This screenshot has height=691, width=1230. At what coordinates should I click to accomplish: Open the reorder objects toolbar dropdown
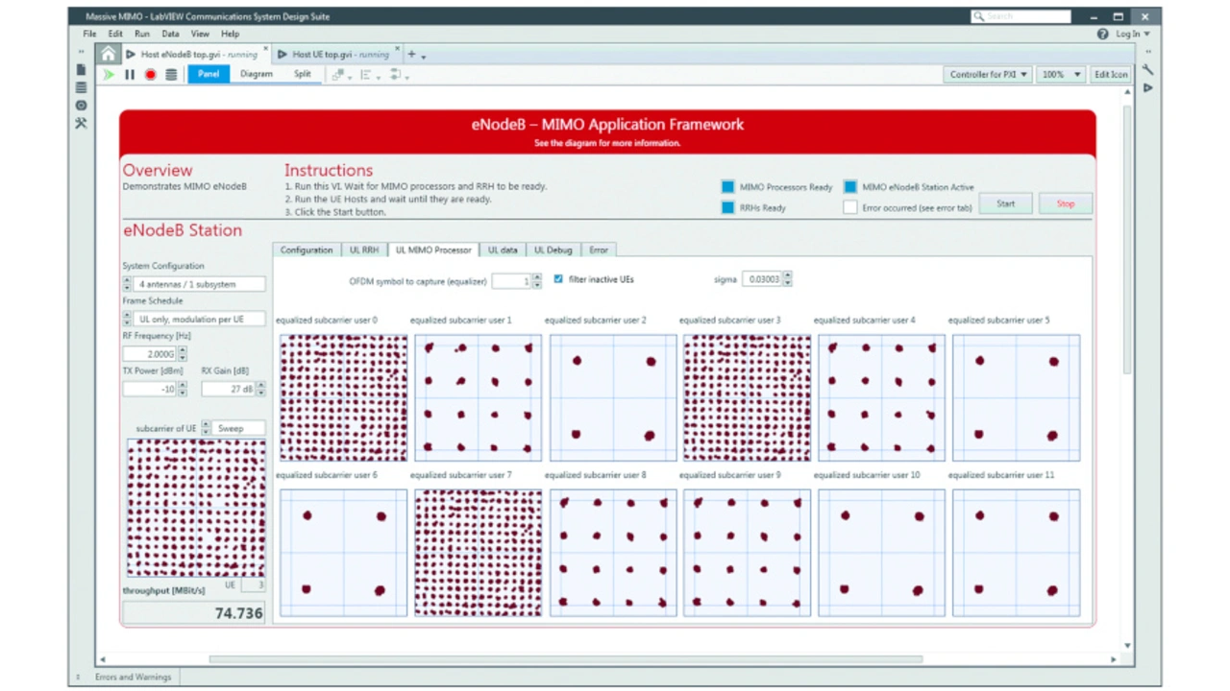click(x=343, y=74)
